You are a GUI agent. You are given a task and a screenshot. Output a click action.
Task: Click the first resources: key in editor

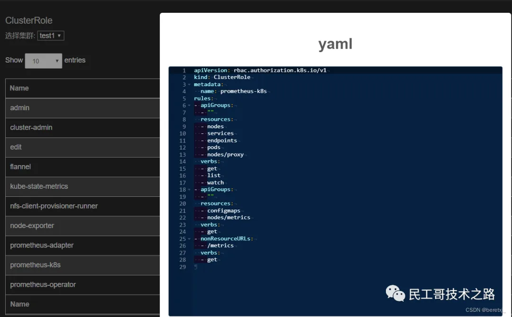click(217, 120)
